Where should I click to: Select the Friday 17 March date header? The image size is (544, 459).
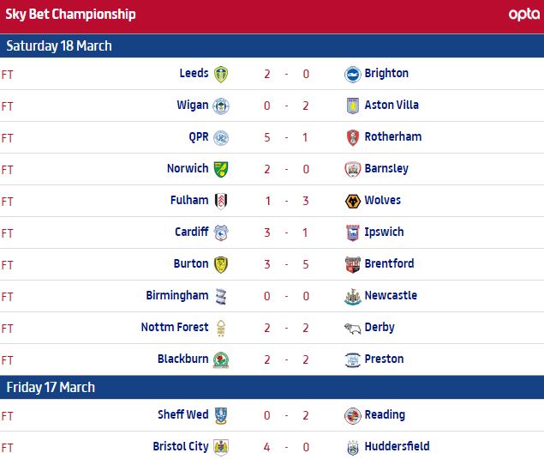[51, 388]
